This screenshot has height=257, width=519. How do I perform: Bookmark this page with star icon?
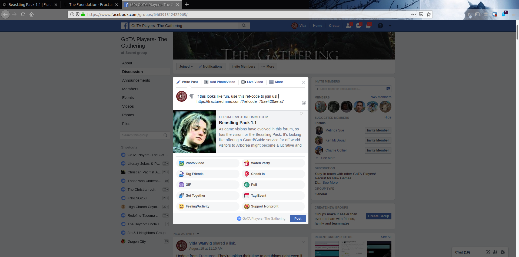(429, 14)
